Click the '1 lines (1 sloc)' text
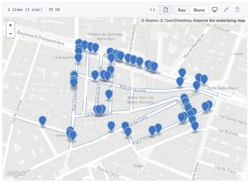The image size is (250, 183). 25,9
